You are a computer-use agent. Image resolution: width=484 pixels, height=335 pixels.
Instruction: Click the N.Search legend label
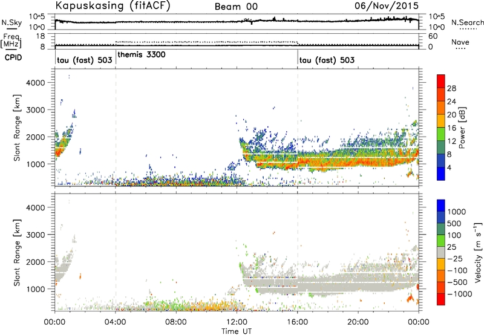[468, 22]
